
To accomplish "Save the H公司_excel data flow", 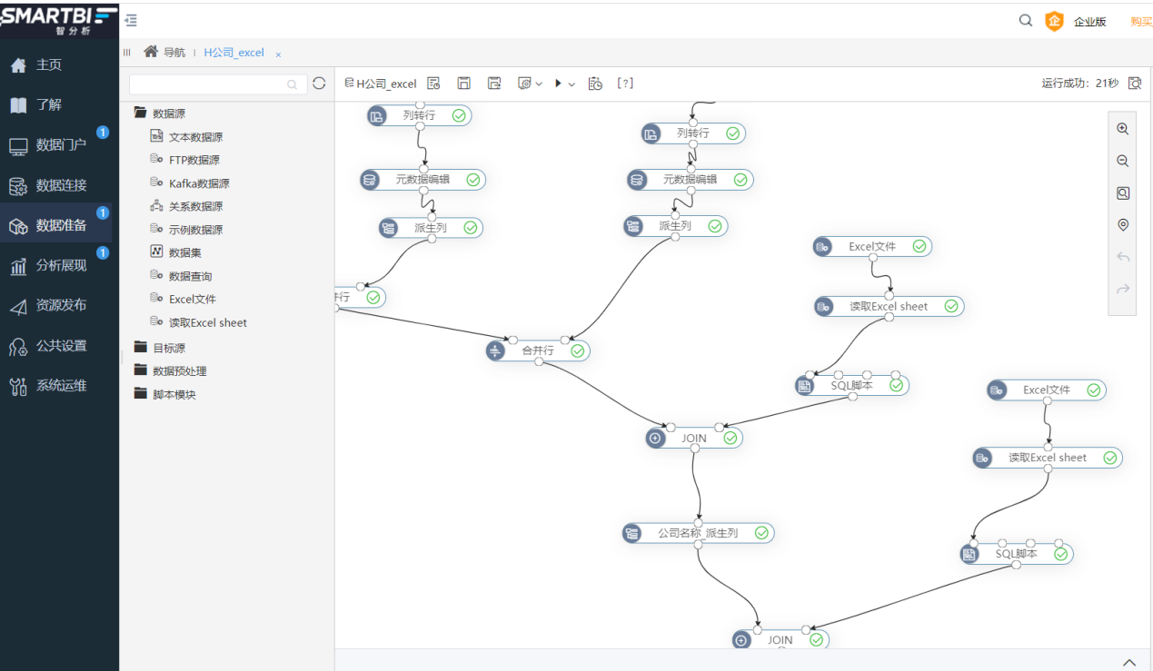I will pyautogui.click(x=463, y=84).
